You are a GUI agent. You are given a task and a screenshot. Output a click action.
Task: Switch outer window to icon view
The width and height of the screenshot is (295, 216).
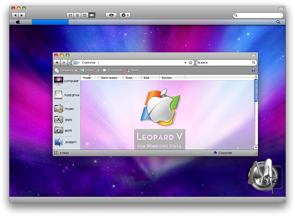70,15
